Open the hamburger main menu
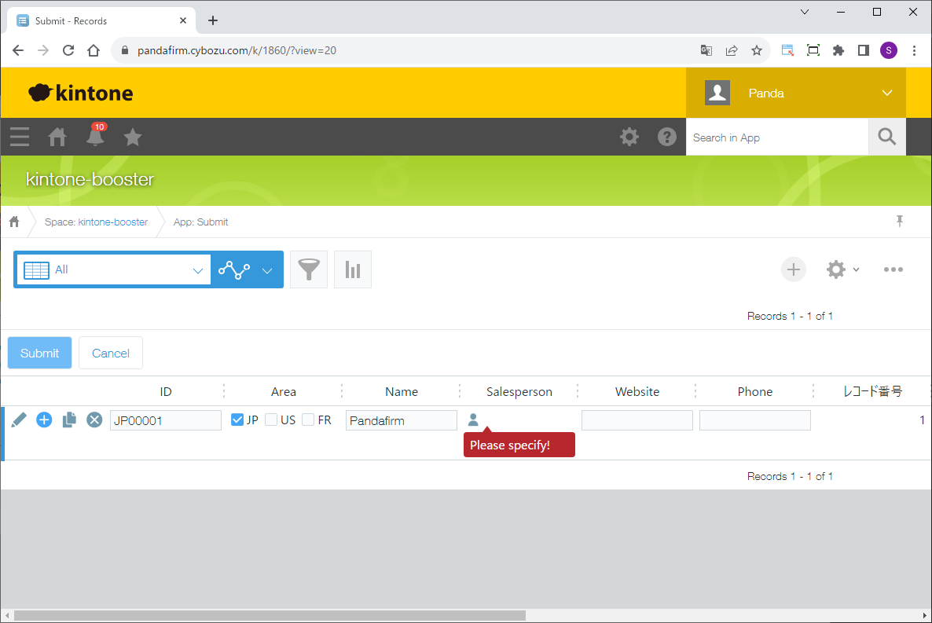Viewport: 932px width, 623px height. (x=20, y=137)
